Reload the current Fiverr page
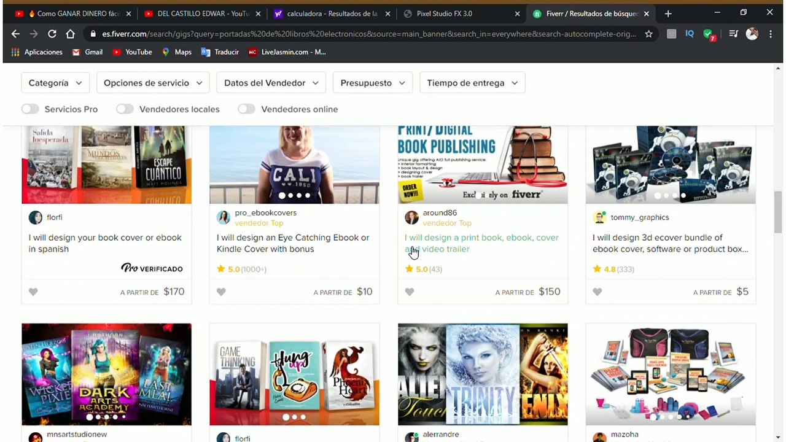 pyautogui.click(x=52, y=34)
